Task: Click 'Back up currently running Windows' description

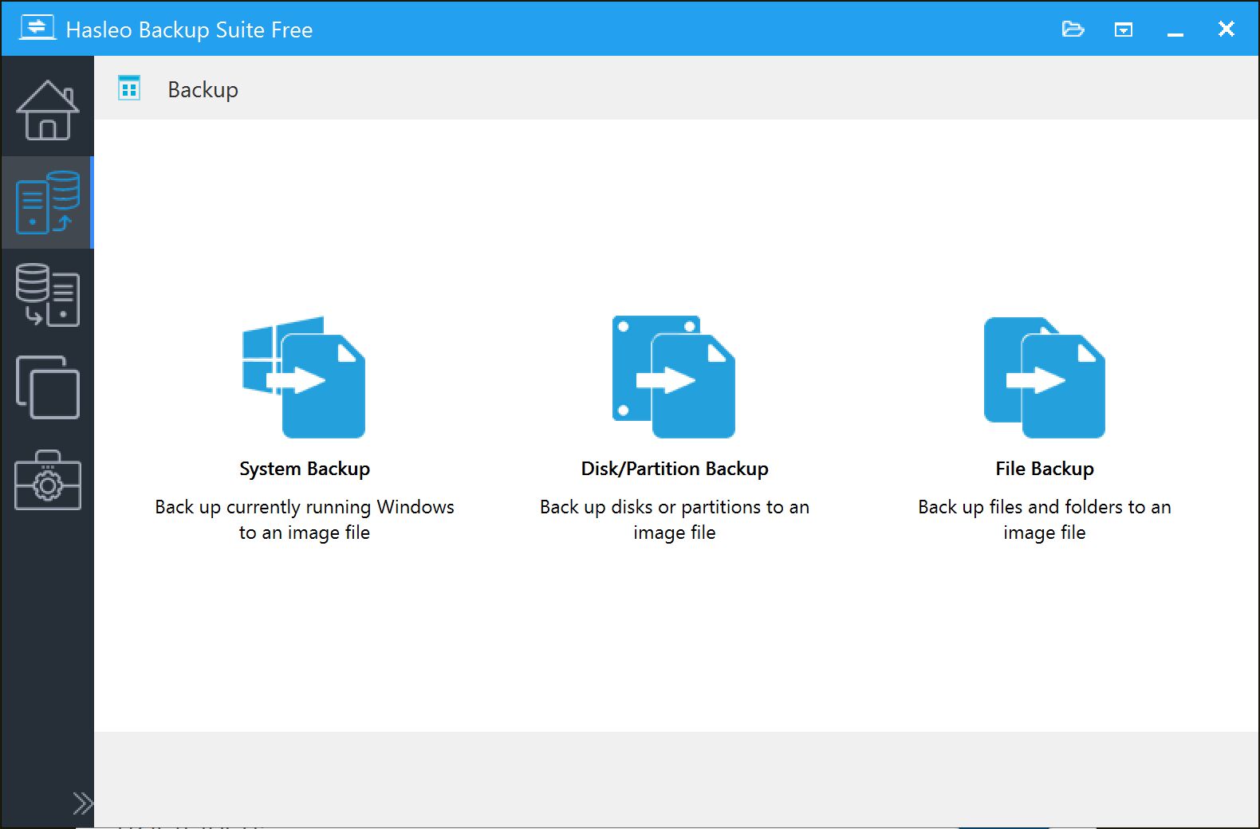Action: (305, 520)
